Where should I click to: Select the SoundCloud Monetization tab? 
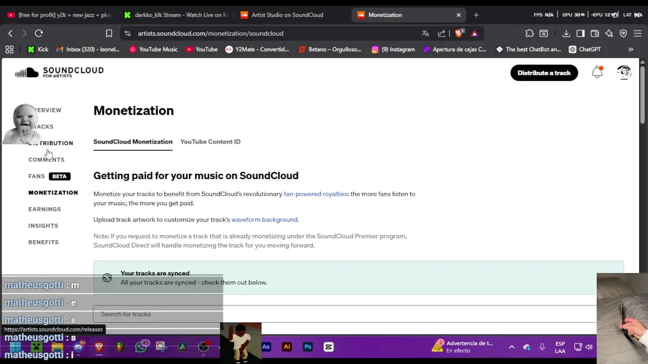133,142
